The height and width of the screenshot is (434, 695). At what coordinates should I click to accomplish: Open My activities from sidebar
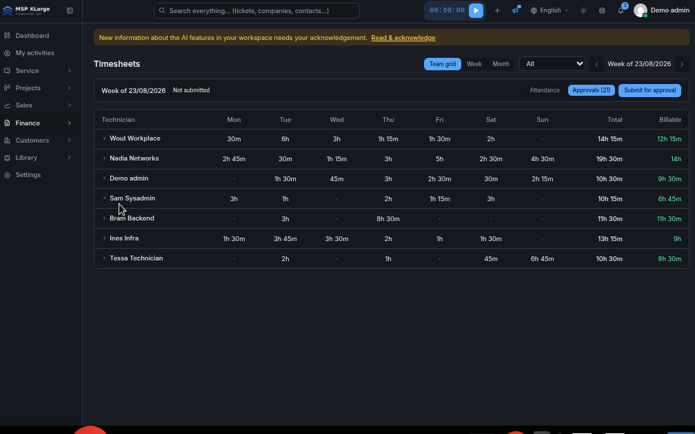coord(34,53)
